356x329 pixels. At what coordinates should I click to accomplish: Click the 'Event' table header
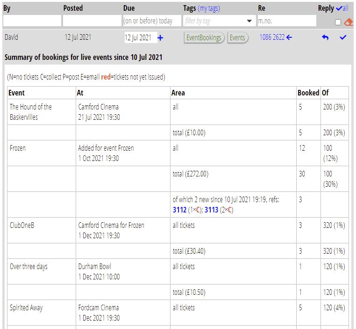(x=42, y=93)
